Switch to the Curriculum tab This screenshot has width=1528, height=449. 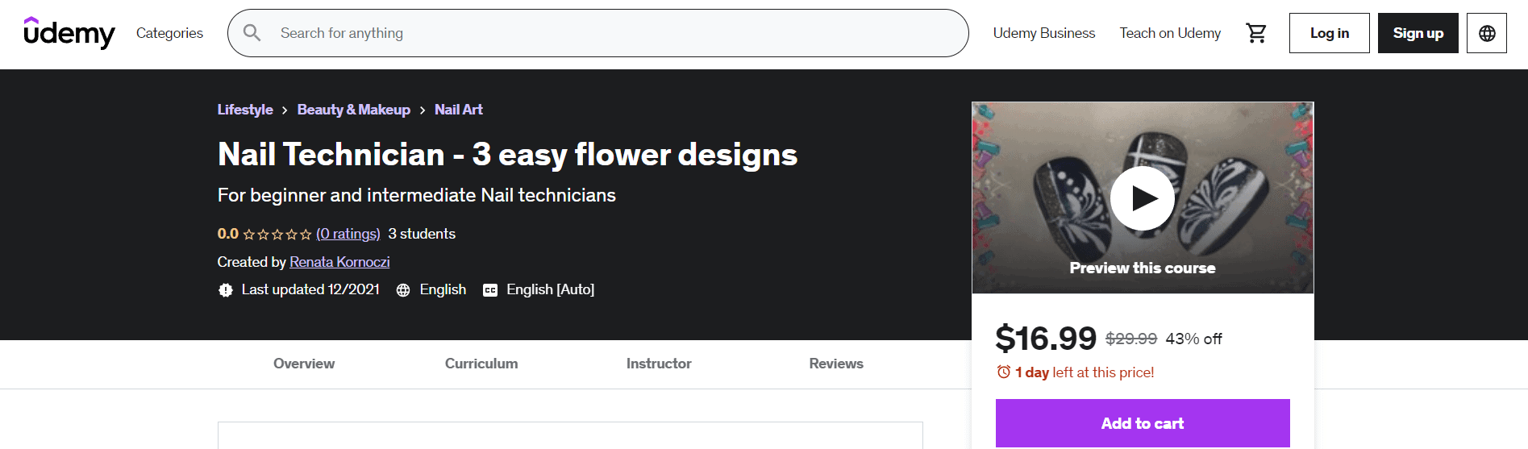pos(481,364)
